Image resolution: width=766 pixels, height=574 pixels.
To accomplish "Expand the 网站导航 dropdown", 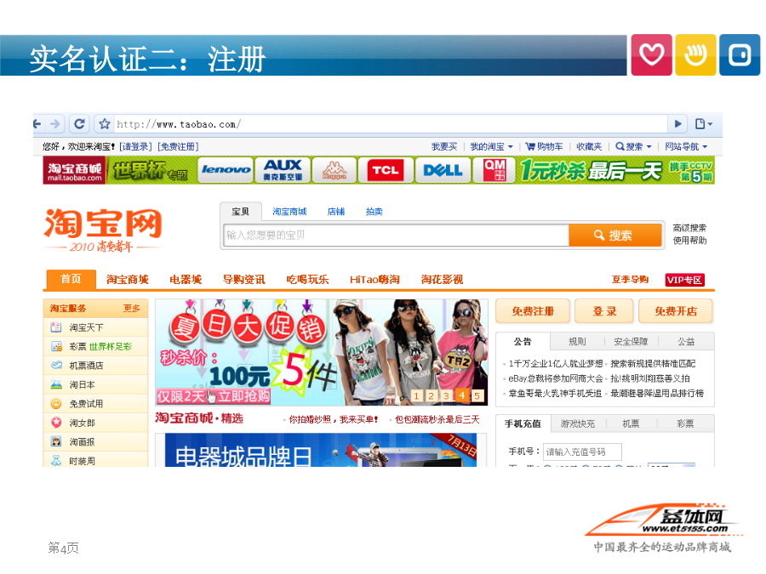I will click(x=686, y=146).
